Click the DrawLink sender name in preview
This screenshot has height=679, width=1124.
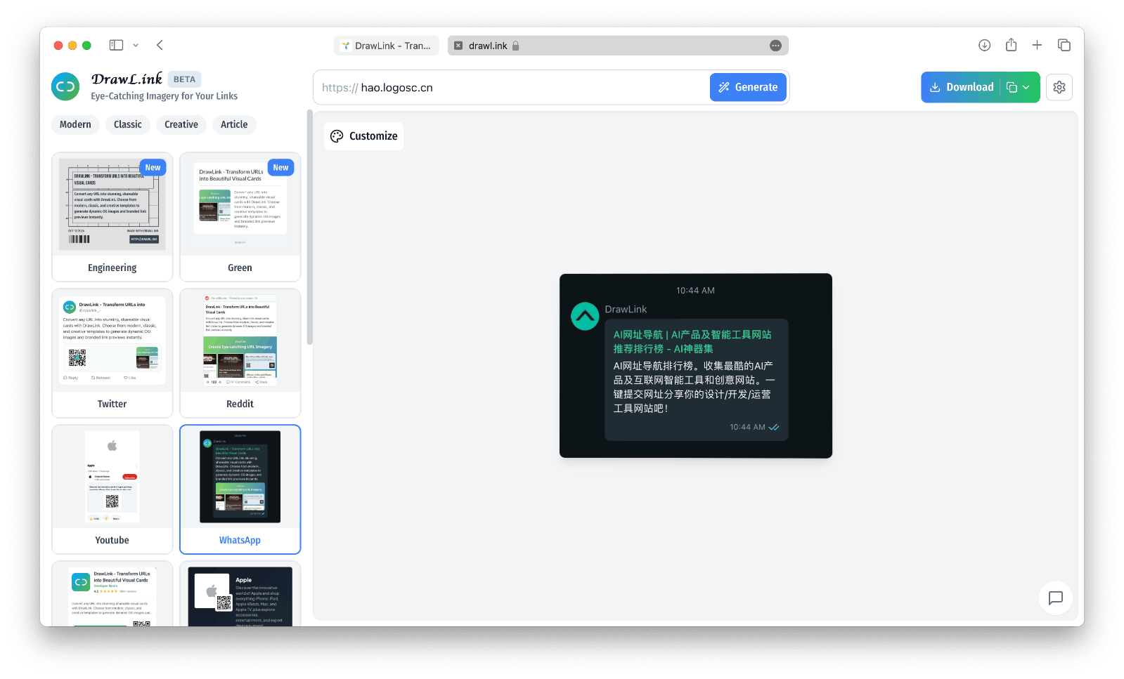[626, 309]
